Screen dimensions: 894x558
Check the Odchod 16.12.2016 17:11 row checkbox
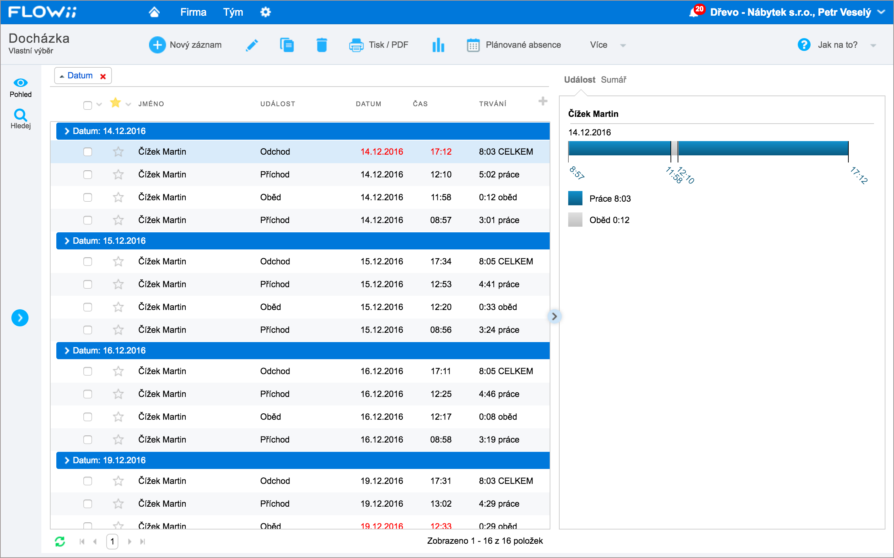pyautogui.click(x=87, y=371)
